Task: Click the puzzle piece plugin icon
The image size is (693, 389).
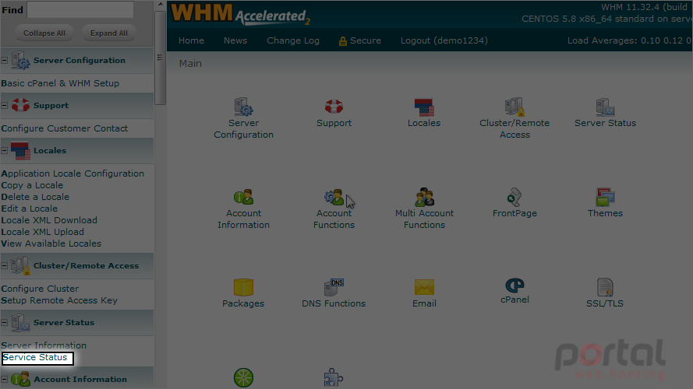Action: pyautogui.click(x=334, y=378)
